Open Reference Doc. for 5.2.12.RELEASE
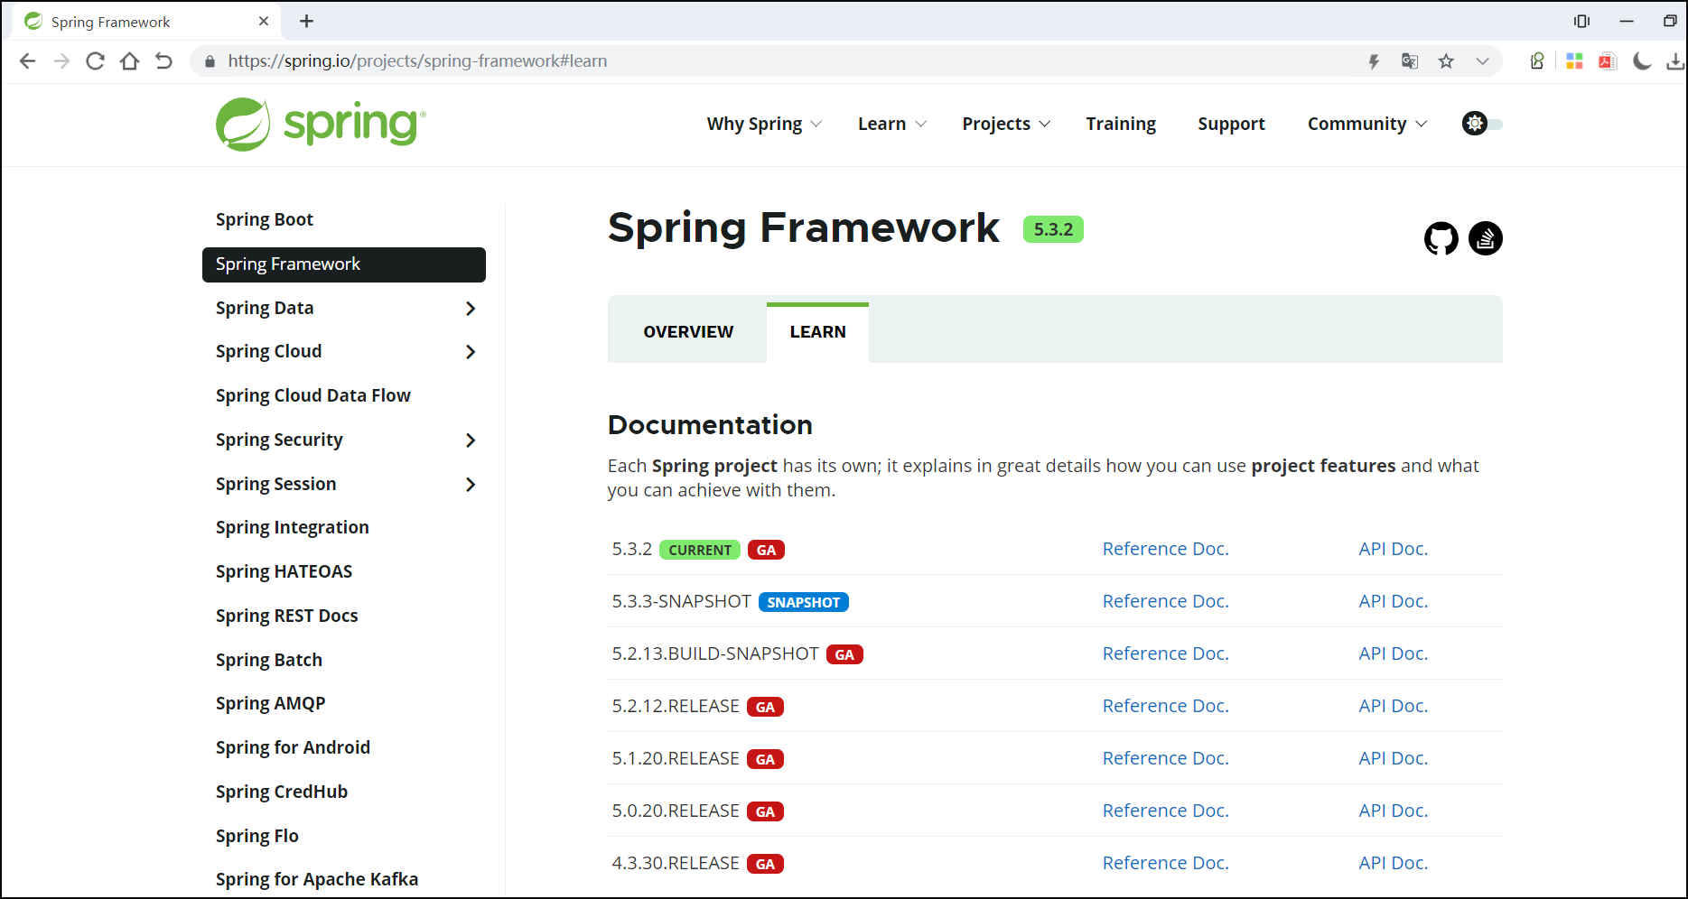 pos(1165,706)
